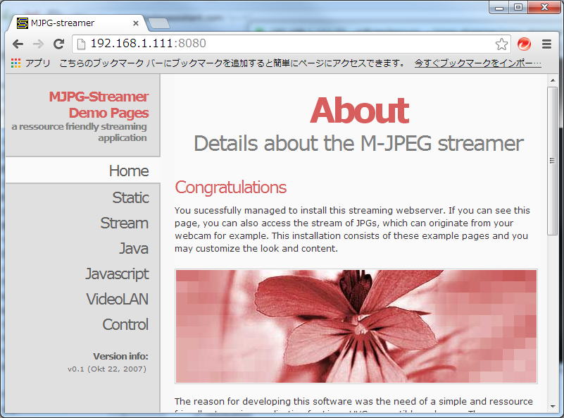Image resolution: width=564 pixels, height=418 pixels.
Task: Bookmark this page with the star icon
Action: point(501,44)
